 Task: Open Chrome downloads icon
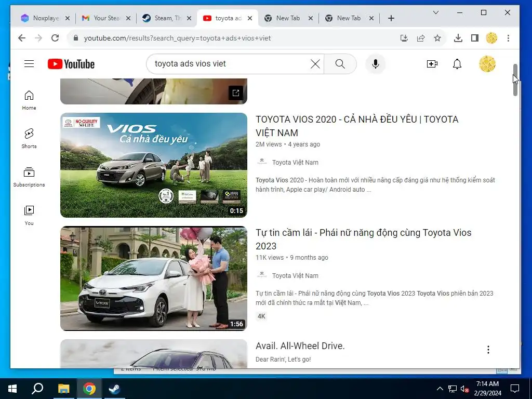(458, 38)
